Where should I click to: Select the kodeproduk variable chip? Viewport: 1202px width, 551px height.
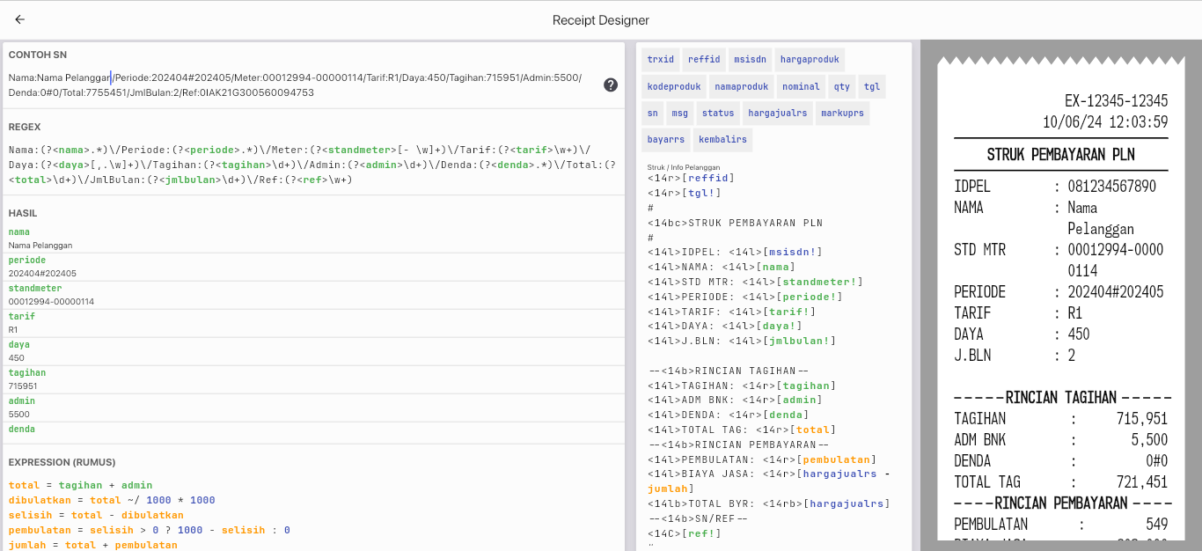(673, 86)
